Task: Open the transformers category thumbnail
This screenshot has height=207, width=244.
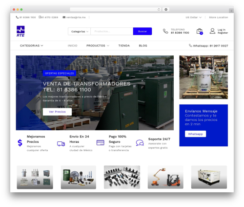Action: click(35, 177)
